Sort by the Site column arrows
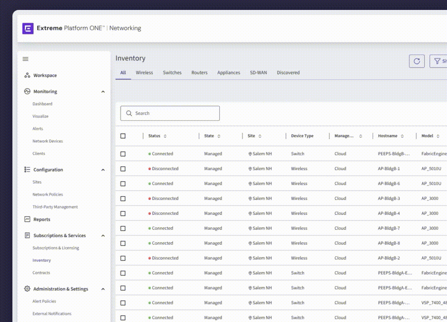The width and height of the screenshot is (447, 322). coord(260,136)
